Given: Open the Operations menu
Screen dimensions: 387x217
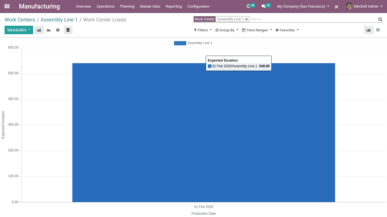Looking at the screenshot, I should (x=105, y=6).
